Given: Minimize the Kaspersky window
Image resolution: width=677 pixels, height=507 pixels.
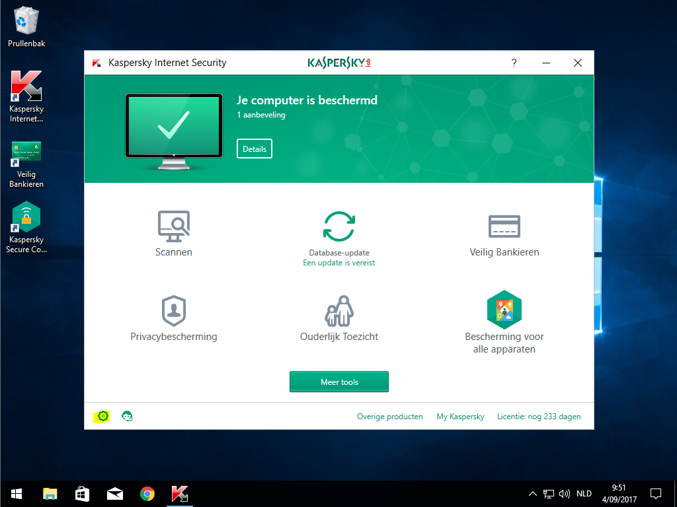Looking at the screenshot, I should 546,63.
